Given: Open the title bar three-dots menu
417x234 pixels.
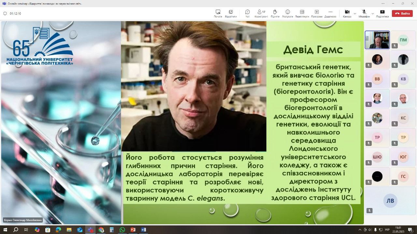Looking at the screenshot, I should 383,4.
